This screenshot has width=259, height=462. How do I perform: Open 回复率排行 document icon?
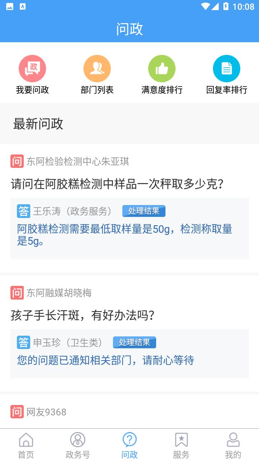pos(227,69)
